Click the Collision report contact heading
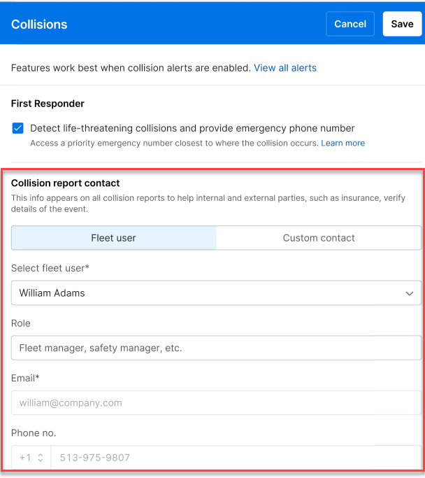The width and height of the screenshot is (425, 478). 66,183
